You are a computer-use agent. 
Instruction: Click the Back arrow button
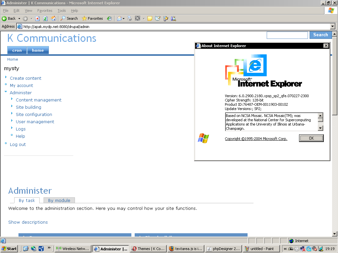coord(9,18)
